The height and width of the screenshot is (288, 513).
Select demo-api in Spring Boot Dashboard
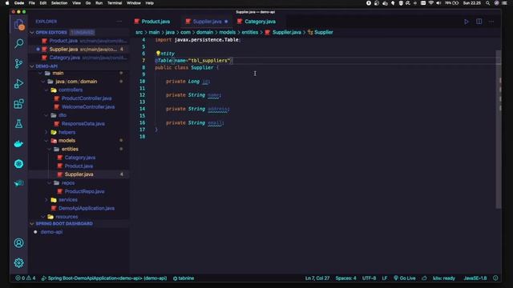click(x=51, y=232)
